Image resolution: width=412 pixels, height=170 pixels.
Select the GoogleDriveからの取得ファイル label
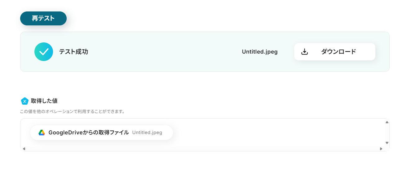88,133
